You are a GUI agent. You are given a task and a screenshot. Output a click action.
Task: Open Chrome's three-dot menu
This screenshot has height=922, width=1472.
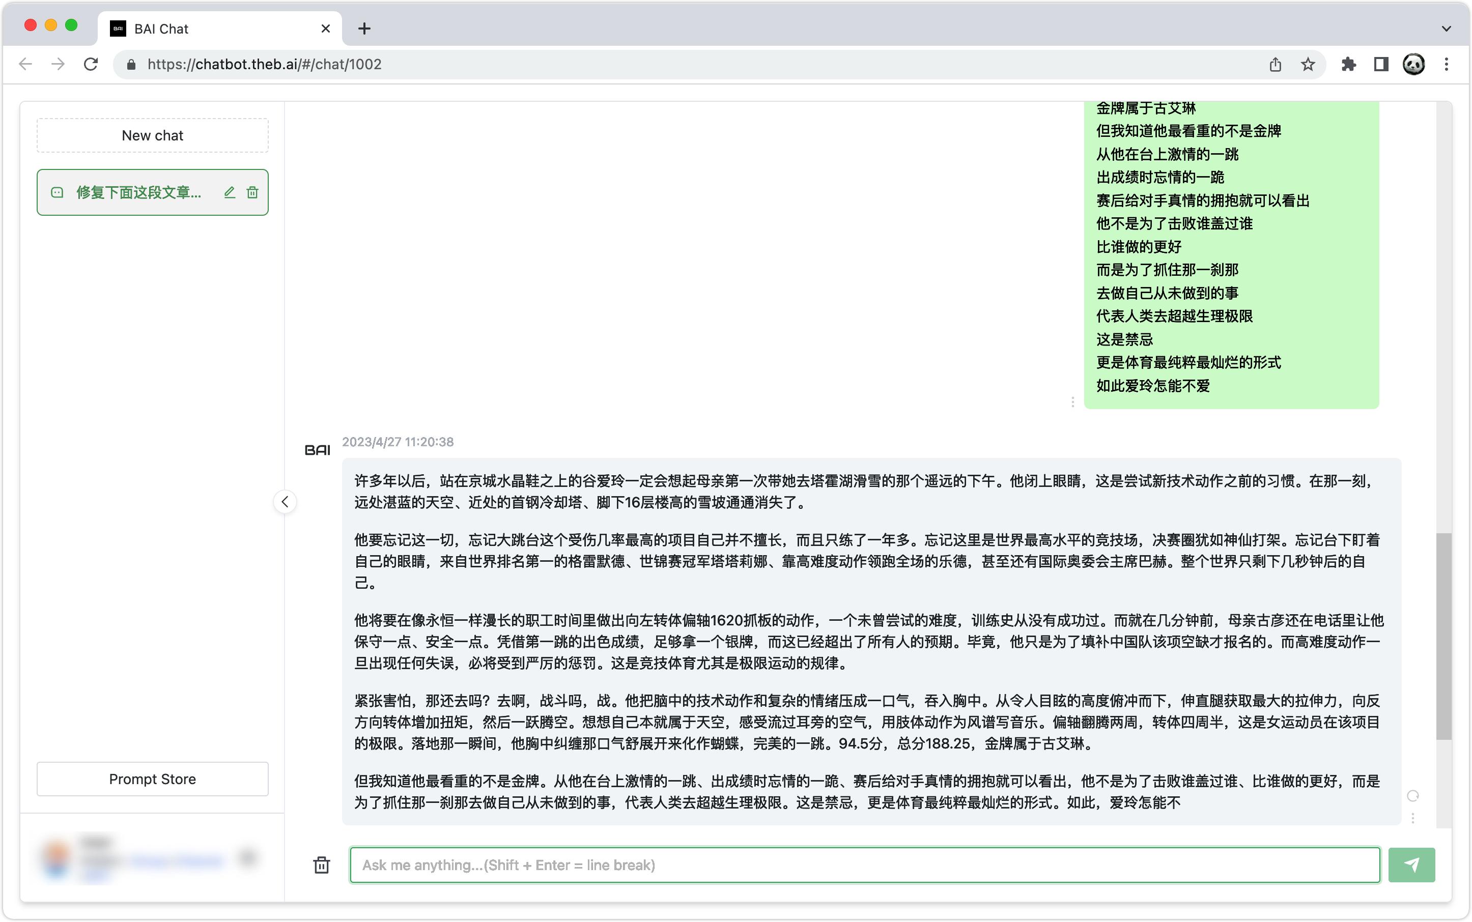[x=1447, y=65]
